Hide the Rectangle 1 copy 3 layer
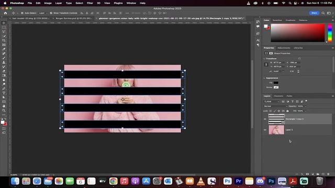The width and height of the screenshot is (335, 188). (x=265, y=119)
